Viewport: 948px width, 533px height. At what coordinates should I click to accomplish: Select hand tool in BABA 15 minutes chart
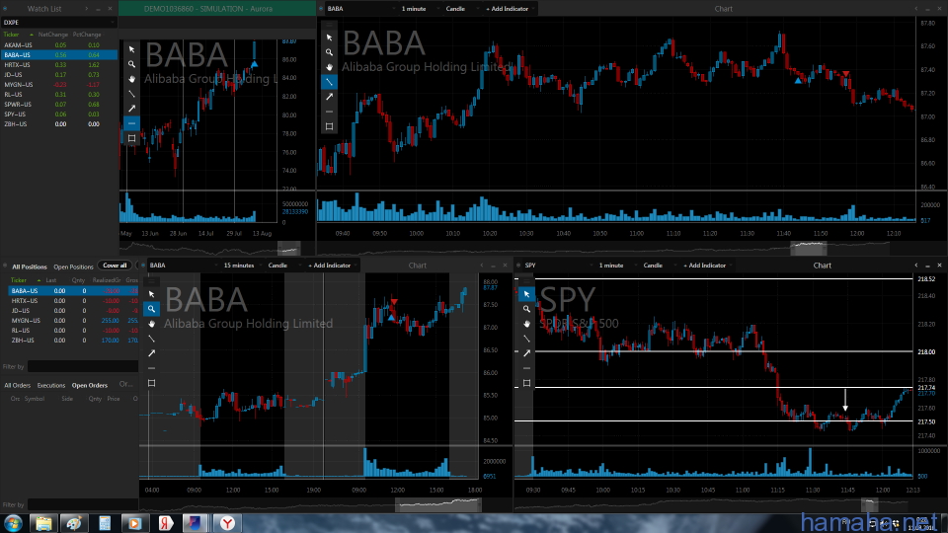point(152,324)
